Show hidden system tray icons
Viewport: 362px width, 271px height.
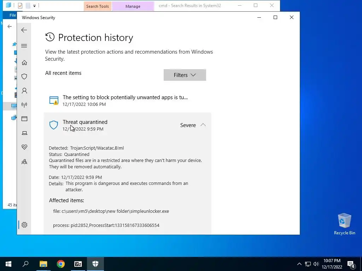(299, 264)
